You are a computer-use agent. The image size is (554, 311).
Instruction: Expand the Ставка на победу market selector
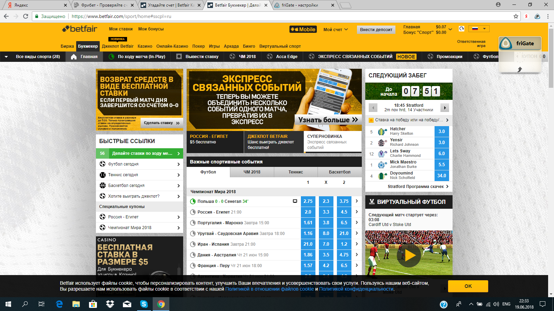[409, 120]
